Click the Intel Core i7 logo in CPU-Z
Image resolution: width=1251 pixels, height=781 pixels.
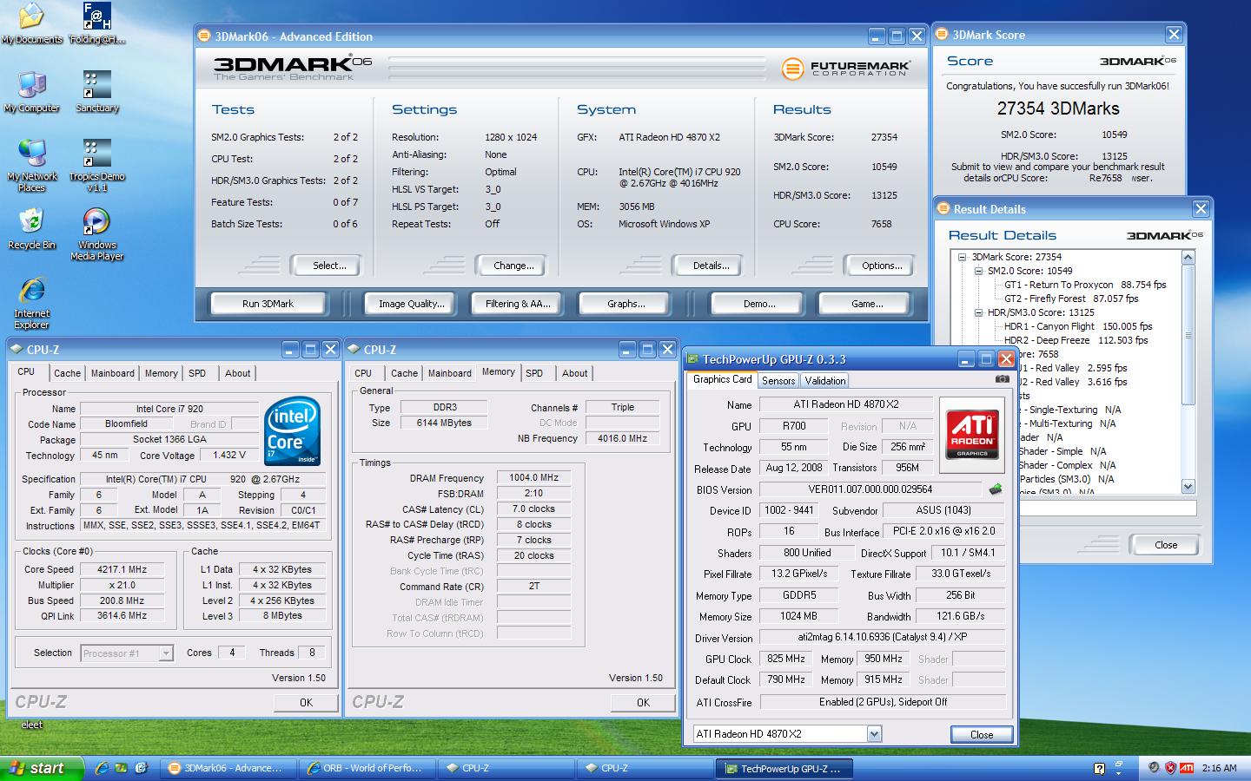(293, 430)
